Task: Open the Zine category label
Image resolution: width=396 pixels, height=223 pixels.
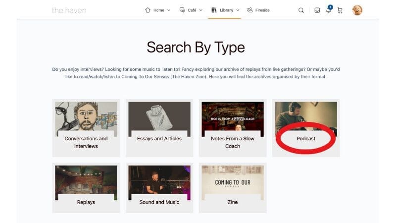Action: point(233,202)
